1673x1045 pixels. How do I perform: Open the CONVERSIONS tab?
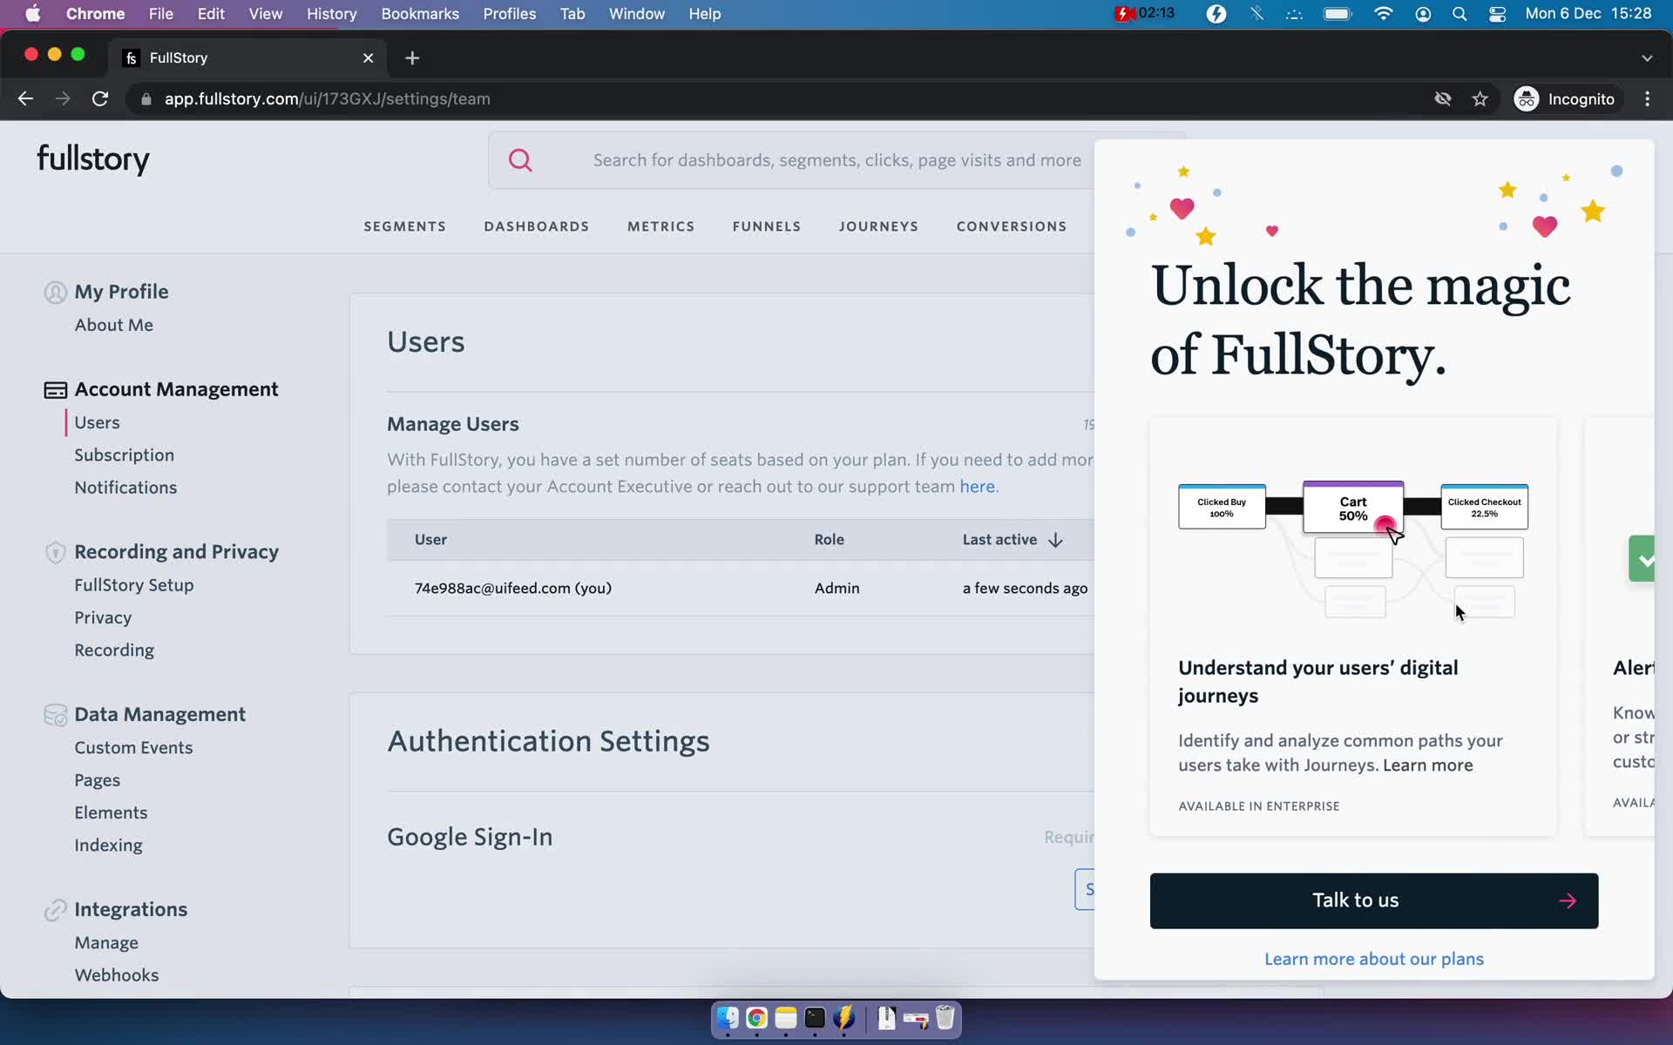click(x=1011, y=226)
